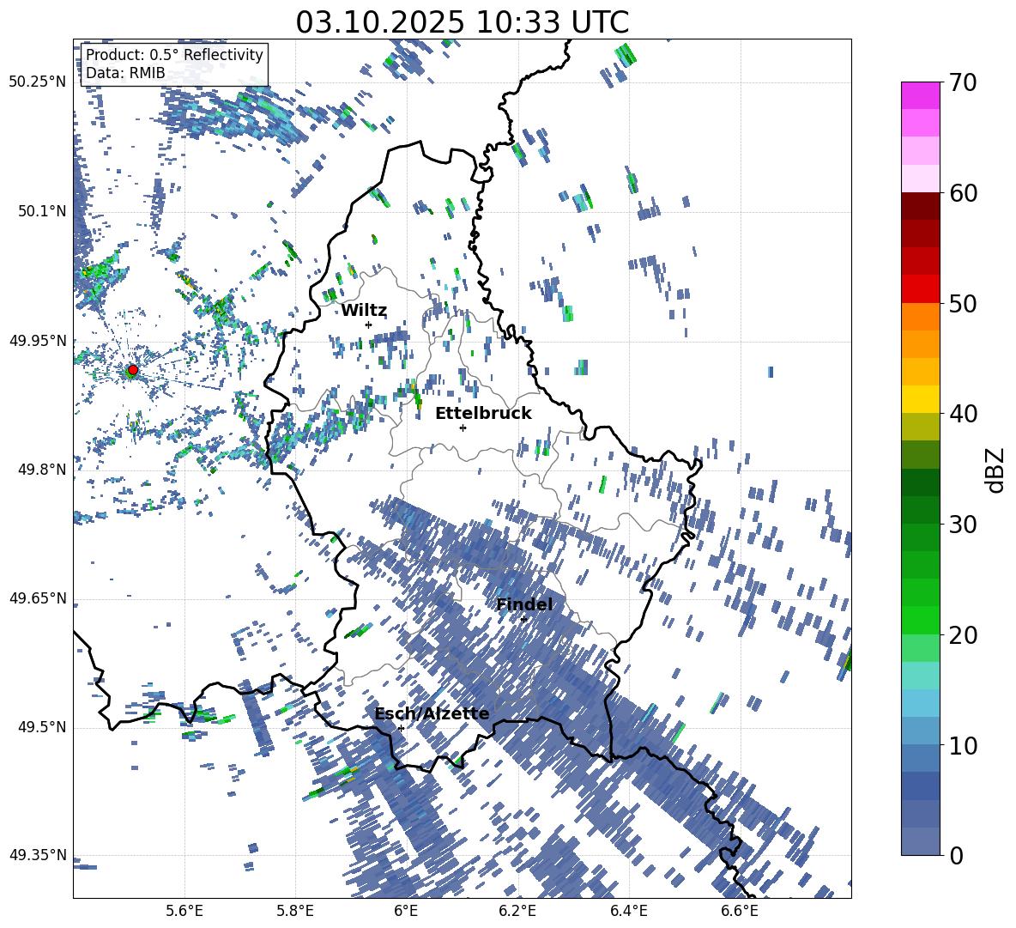The image size is (1016, 928).
Task: Click the 30 tick on colorbar
Action: (962, 525)
